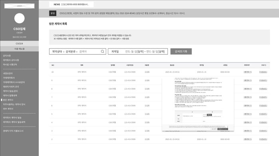
Task: Open 경제적 이익 지출보고서 menu item
Action: (13, 131)
